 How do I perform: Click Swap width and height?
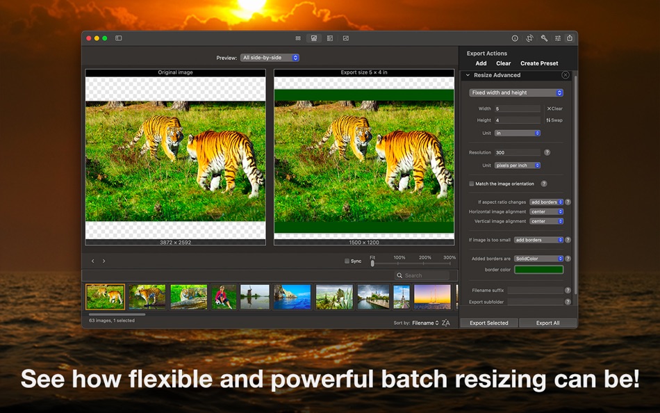[554, 120]
